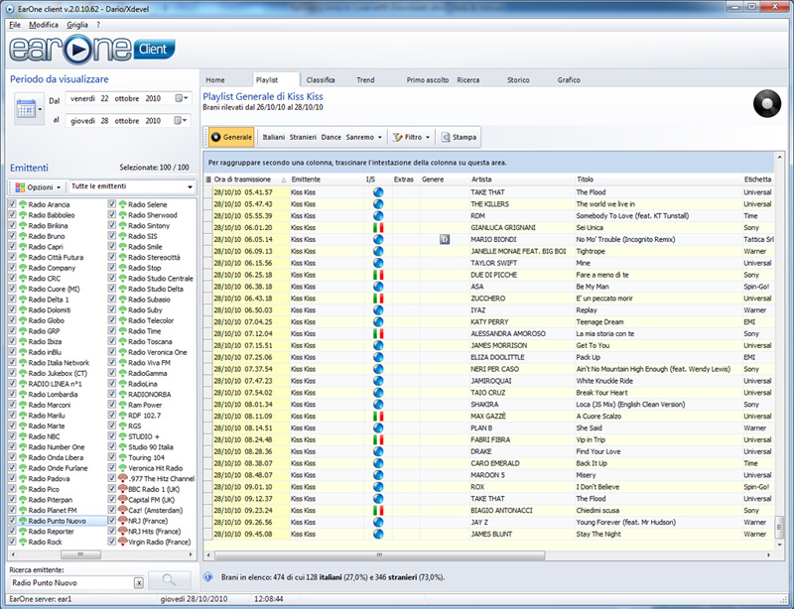
Task: Click the magnifier search button for emittente
Action: click(x=169, y=580)
